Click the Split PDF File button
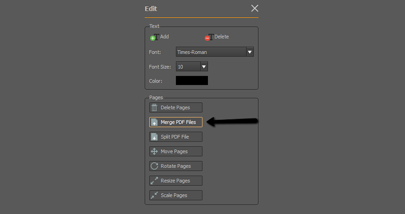 click(x=176, y=137)
